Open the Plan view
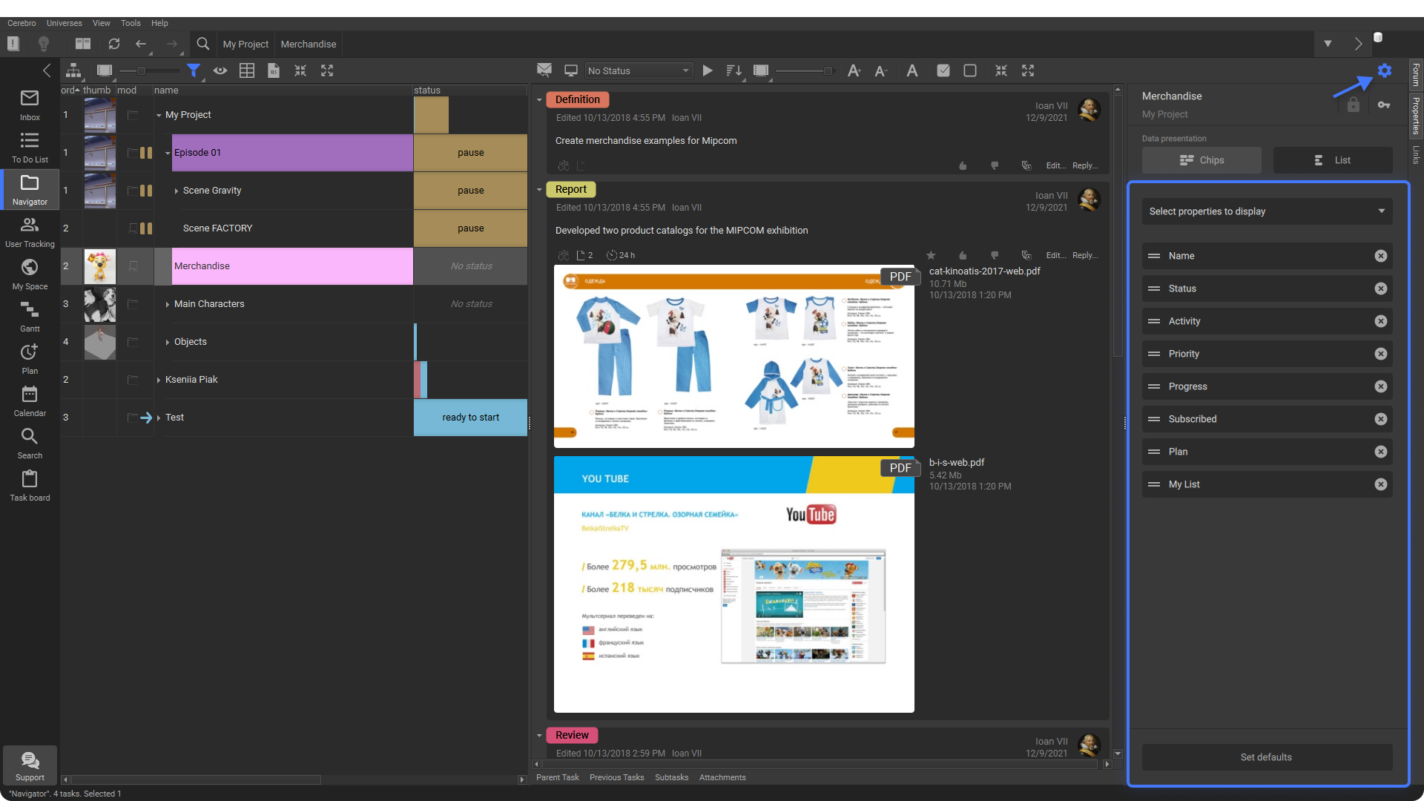The image size is (1424, 801). (30, 359)
